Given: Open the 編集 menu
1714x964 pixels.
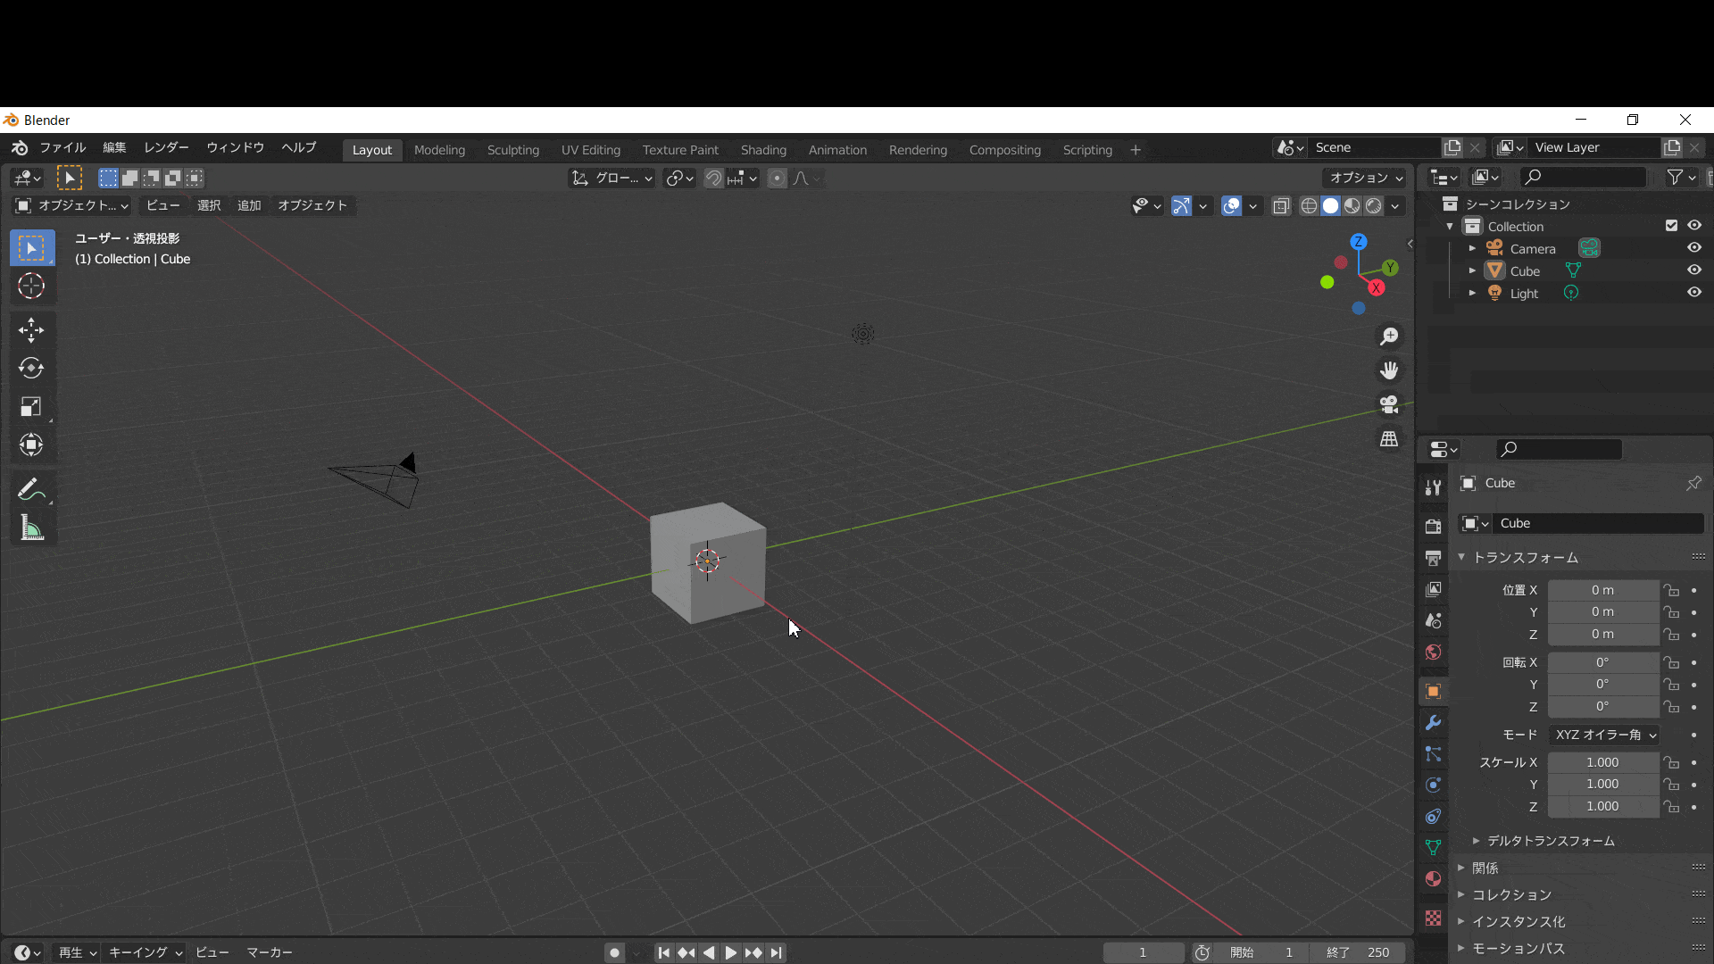Looking at the screenshot, I should coord(114,147).
